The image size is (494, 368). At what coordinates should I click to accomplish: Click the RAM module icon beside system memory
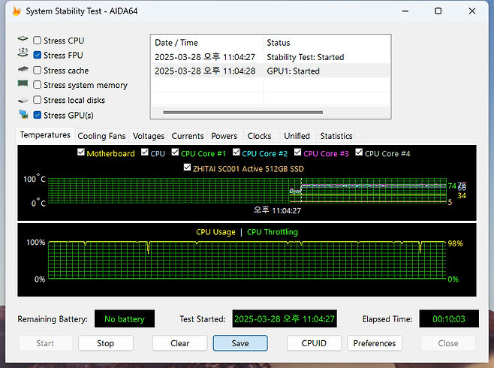[x=23, y=86]
